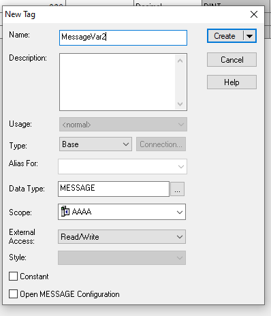Check Open MESSAGE Configuration option
Screen dimensions: 271x316
pyautogui.click(x=13, y=294)
